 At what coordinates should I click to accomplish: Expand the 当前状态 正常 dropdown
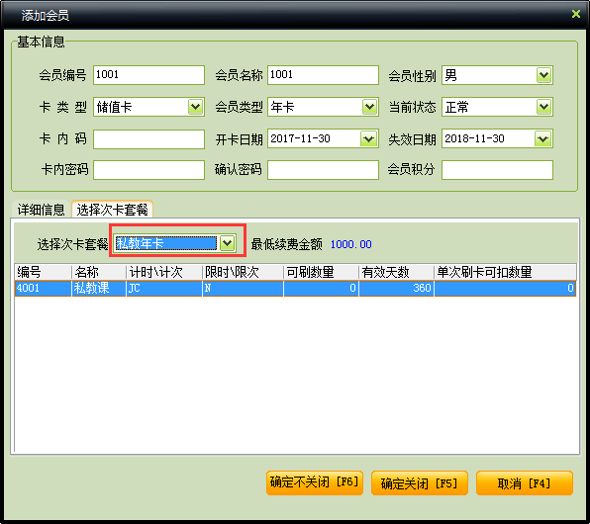tap(543, 107)
